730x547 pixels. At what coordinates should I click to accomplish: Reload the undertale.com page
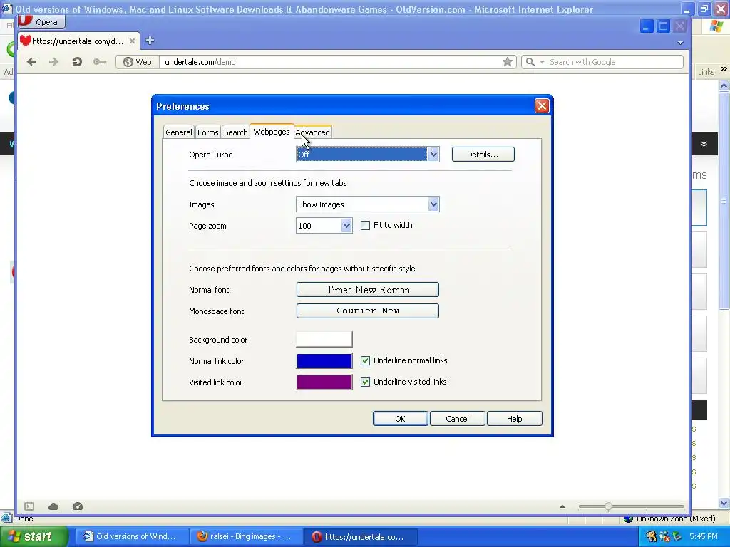(x=77, y=61)
